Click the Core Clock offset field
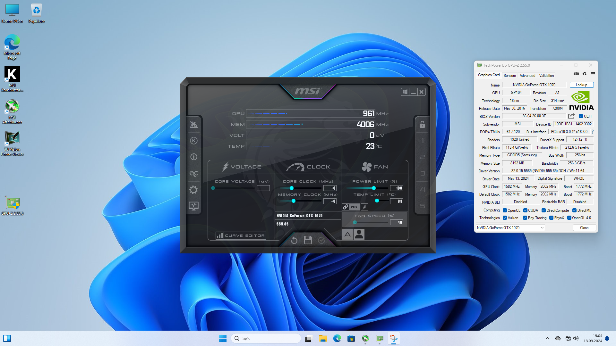 (x=330, y=188)
